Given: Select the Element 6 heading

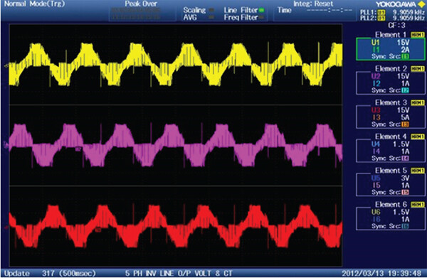Looking at the screenshot, I should [391, 205].
